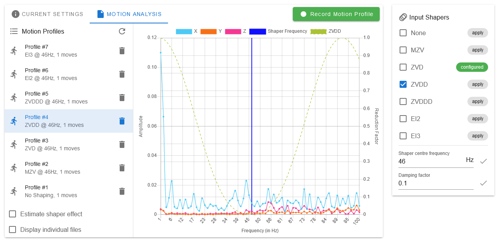
Task: Check the EI2 input shaper box
Action: [x=403, y=119]
